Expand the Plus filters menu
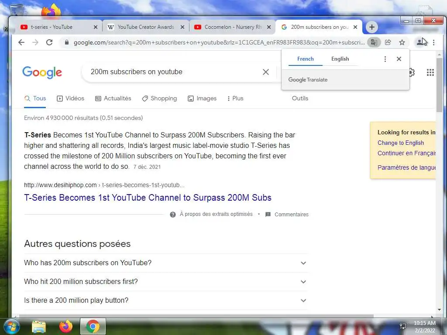This screenshot has width=447, height=335. pos(235,99)
